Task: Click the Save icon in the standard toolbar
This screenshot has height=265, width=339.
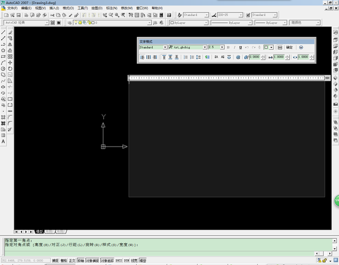Action: pyautogui.click(x=19, y=15)
